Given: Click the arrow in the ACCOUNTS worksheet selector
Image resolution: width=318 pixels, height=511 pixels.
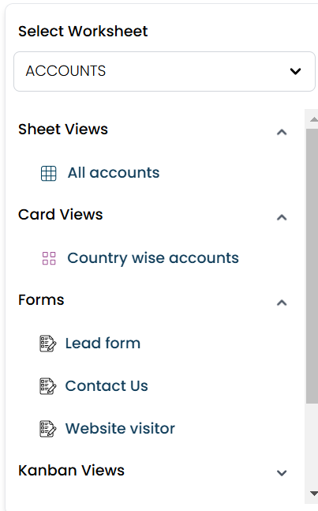Looking at the screenshot, I should (x=295, y=71).
